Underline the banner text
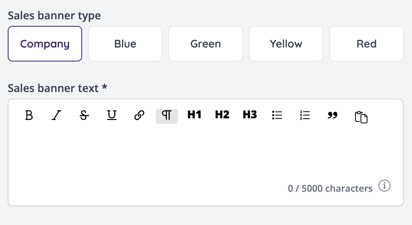 pos(112,116)
